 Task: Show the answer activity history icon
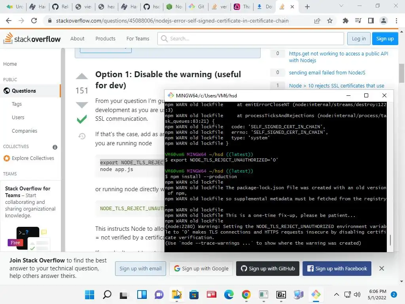coord(82,136)
